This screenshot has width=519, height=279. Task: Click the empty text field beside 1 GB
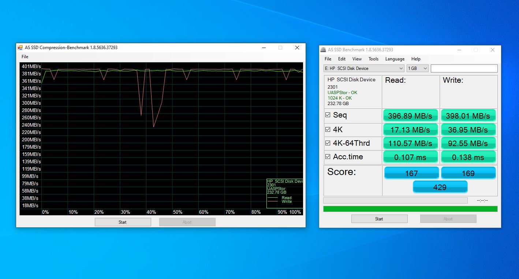tap(464, 68)
